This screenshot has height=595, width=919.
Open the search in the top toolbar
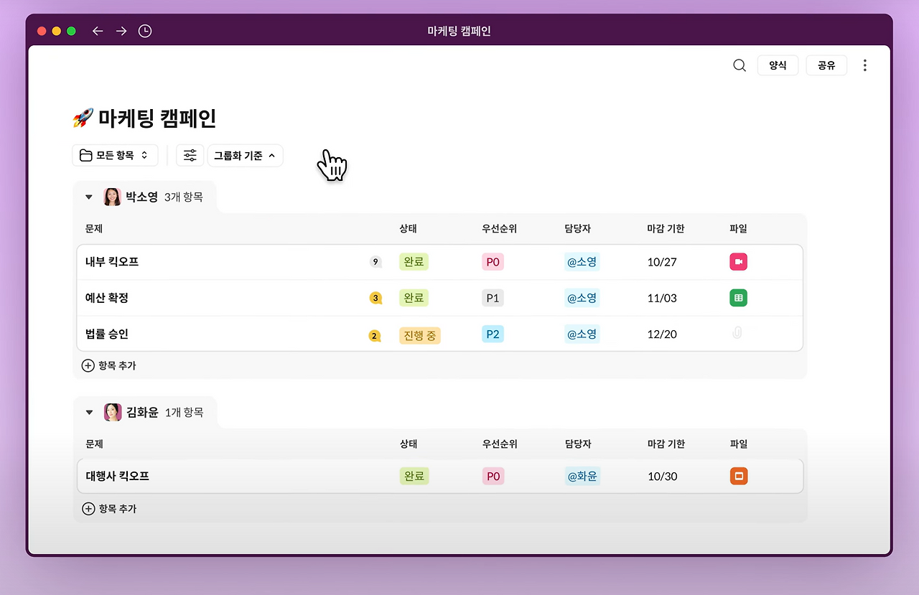739,65
